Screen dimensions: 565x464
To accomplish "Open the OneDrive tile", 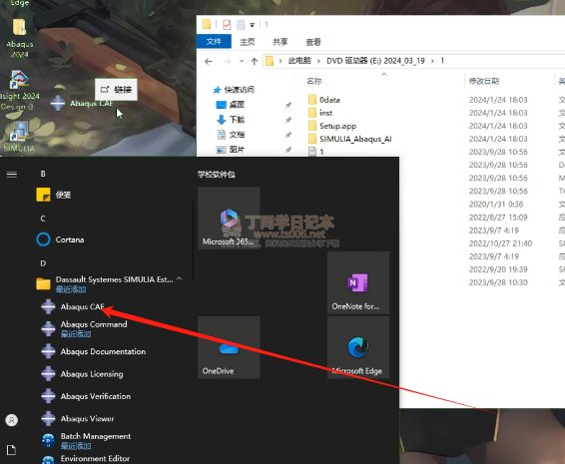I will 229,347.
